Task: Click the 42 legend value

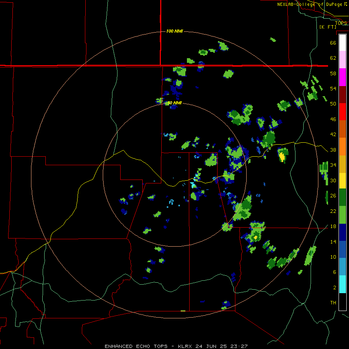Action: (333, 135)
